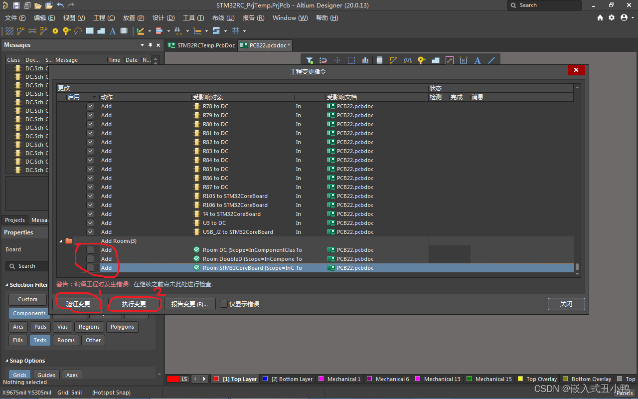Open the dimension tool dropdown arrow
638x399 pixels.
pos(206,31)
